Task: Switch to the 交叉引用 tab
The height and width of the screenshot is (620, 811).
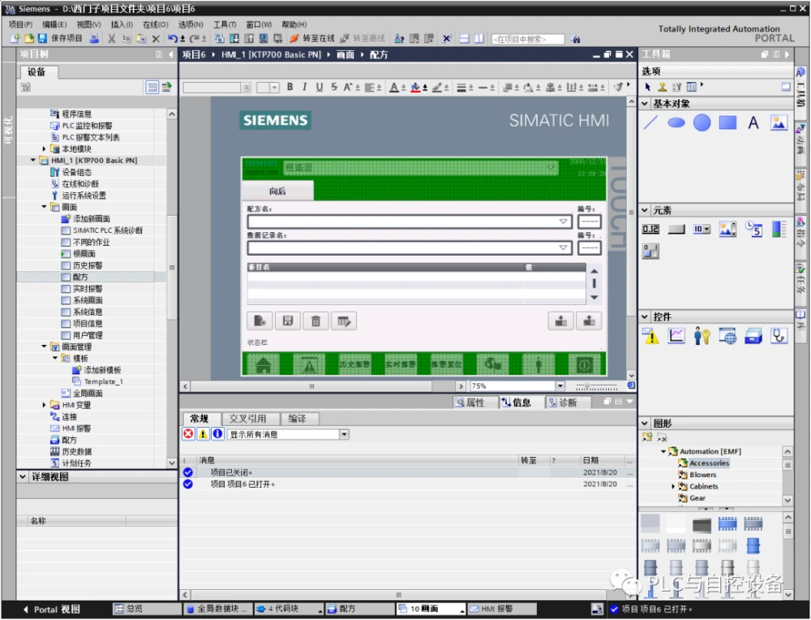Action: click(x=247, y=418)
